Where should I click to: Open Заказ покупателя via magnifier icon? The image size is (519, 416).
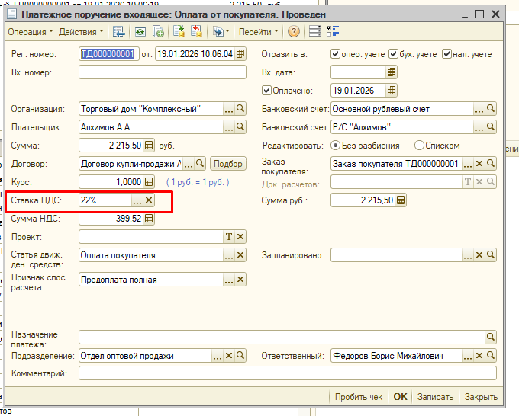tap(491, 164)
